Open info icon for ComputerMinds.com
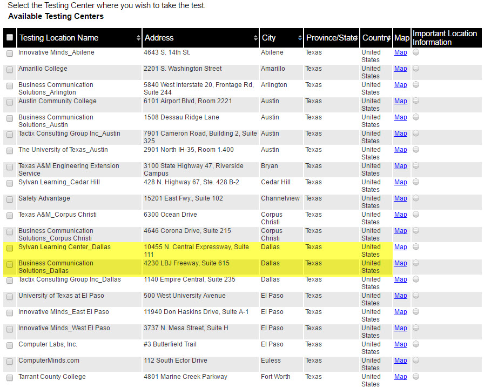The image size is (491, 387). [x=416, y=361]
